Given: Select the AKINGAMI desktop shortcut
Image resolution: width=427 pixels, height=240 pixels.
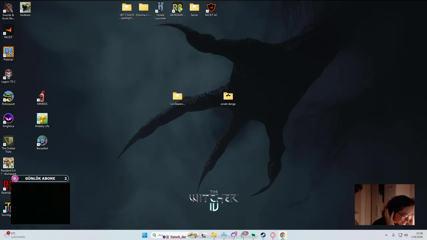Looking at the screenshot, I should 177,9.
